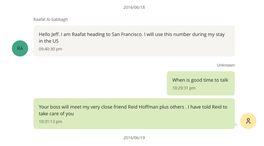Click the gray bubble tail beside RA avatar
Screen dimensions: 264x146
[32, 52]
